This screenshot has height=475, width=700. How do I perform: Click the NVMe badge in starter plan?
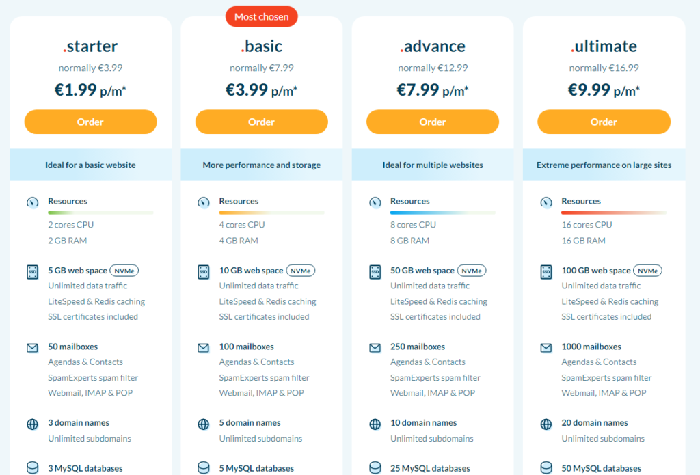click(x=124, y=271)
